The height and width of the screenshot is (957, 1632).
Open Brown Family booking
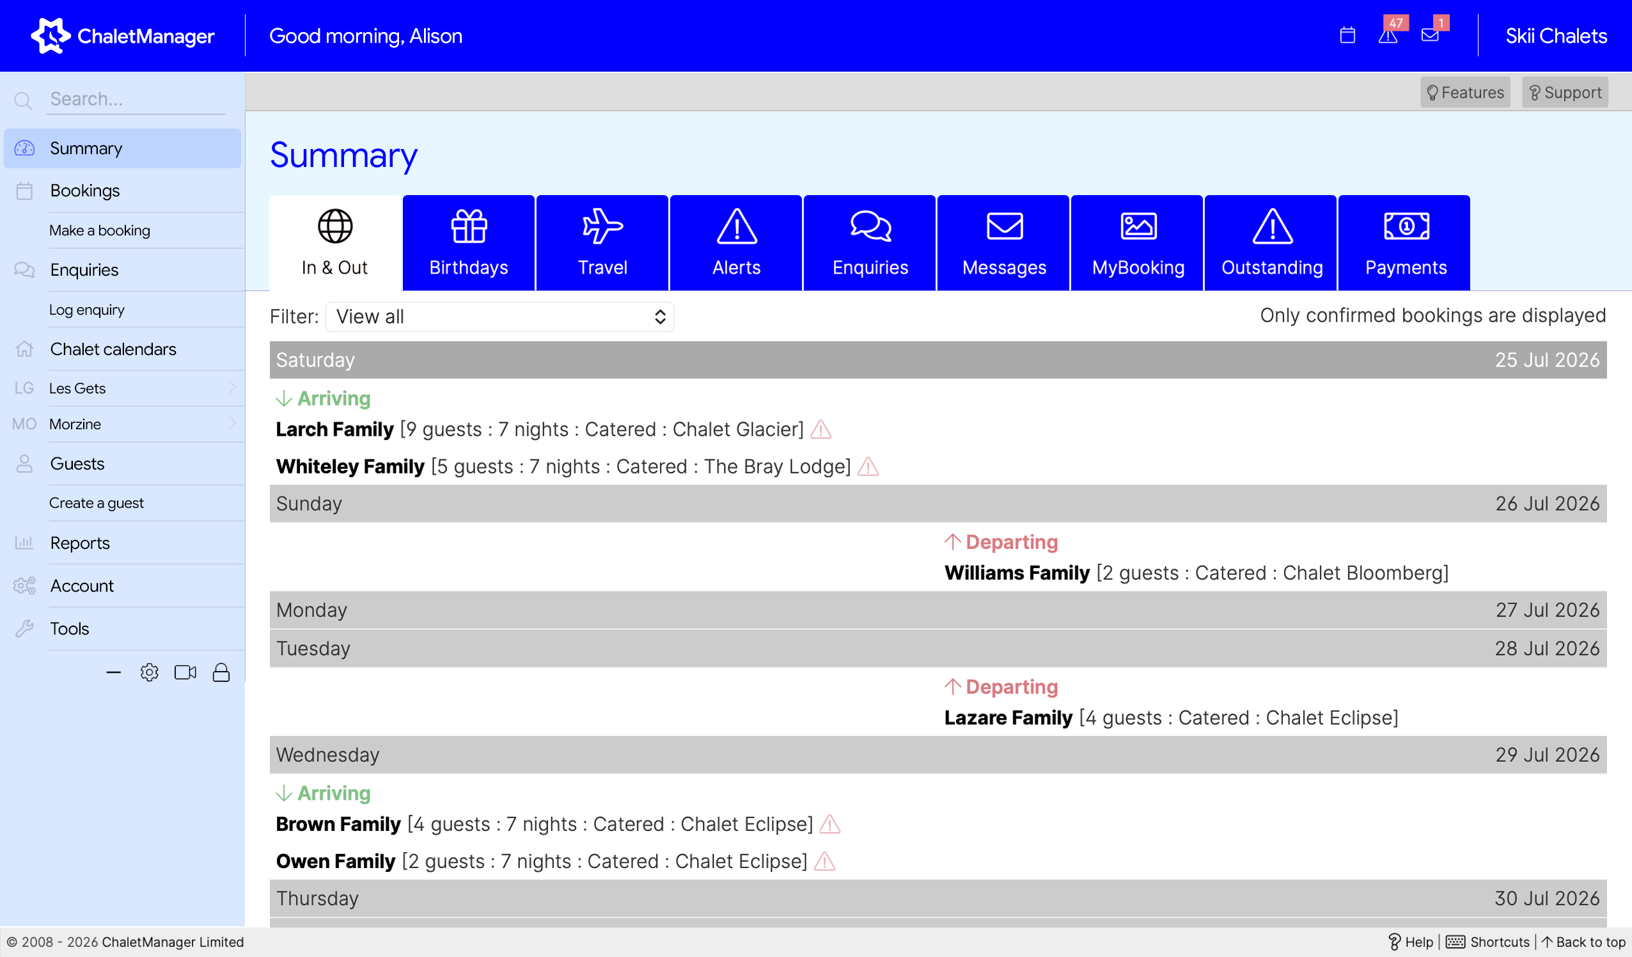click(338, 824)
